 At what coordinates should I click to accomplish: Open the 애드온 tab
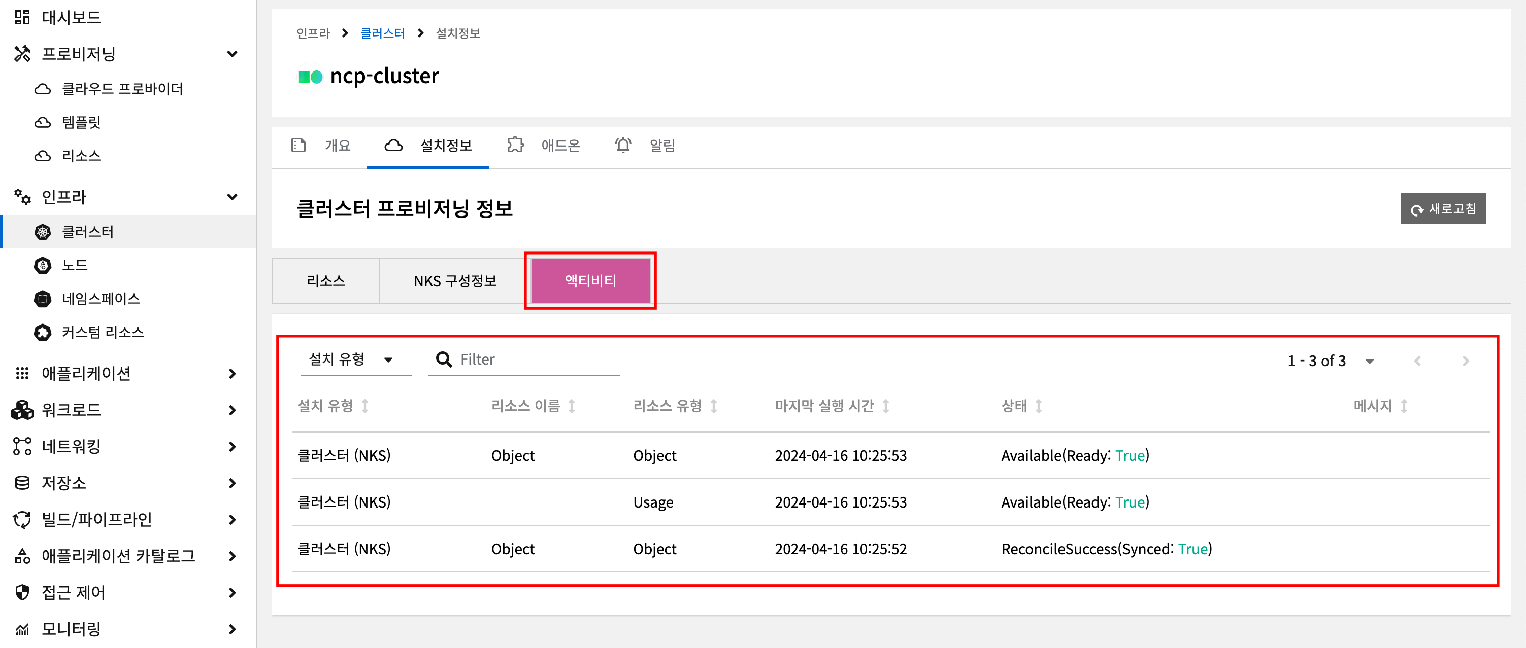coord(544,145)
